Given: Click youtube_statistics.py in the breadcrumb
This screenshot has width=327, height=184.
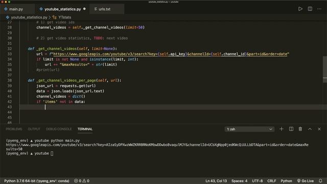Looking at the screenshot, I should pos(29,17).
